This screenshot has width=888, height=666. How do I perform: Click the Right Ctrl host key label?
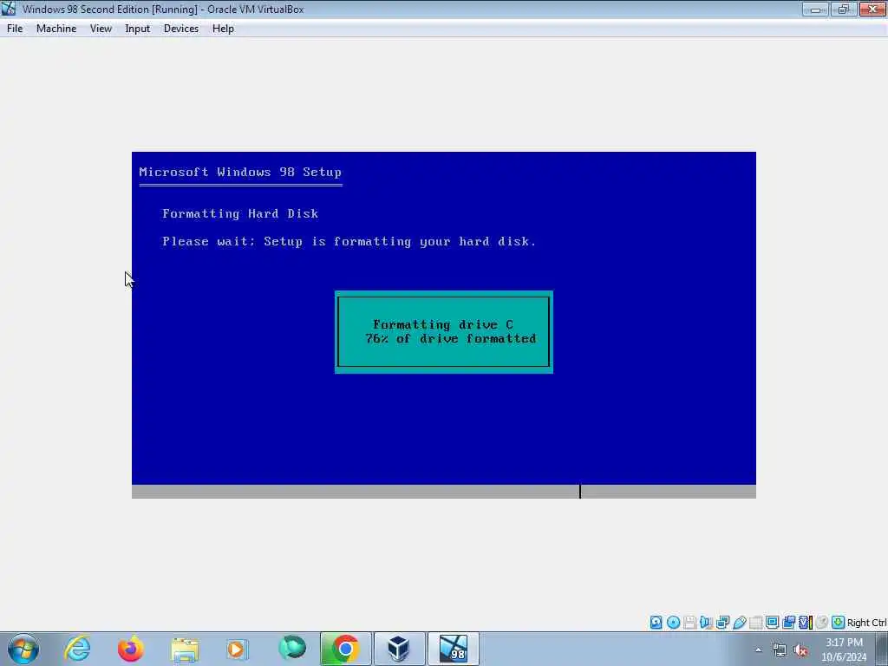pos(866,623)
